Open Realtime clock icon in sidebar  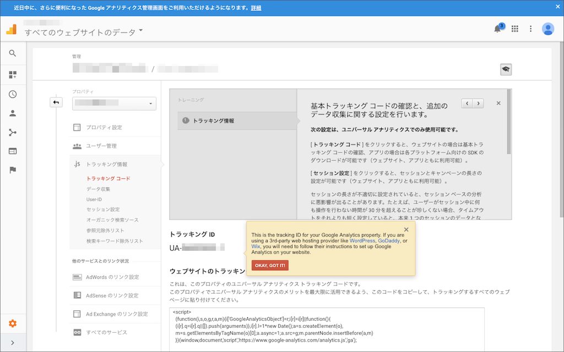pos(13,94)
